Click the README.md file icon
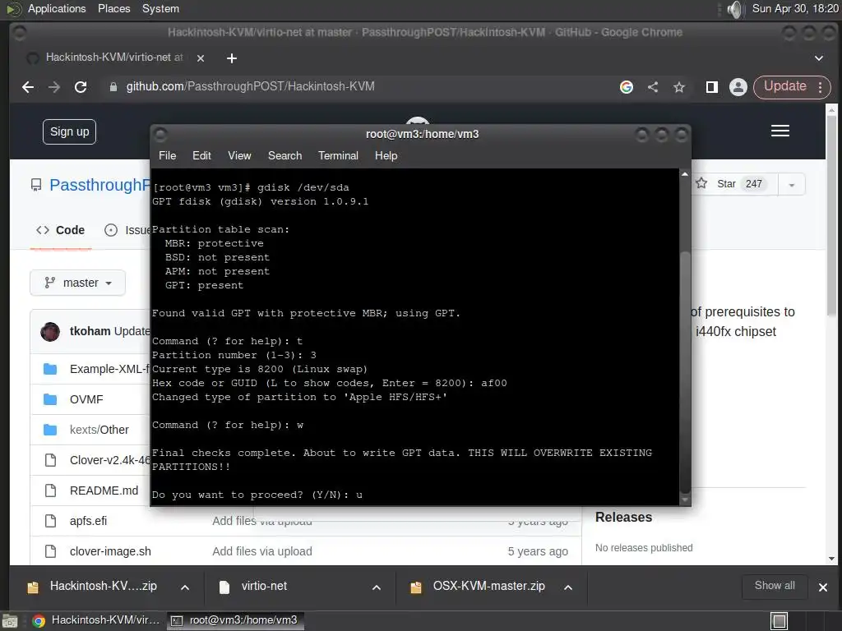 pyautogui.click(x=50, y=491)
